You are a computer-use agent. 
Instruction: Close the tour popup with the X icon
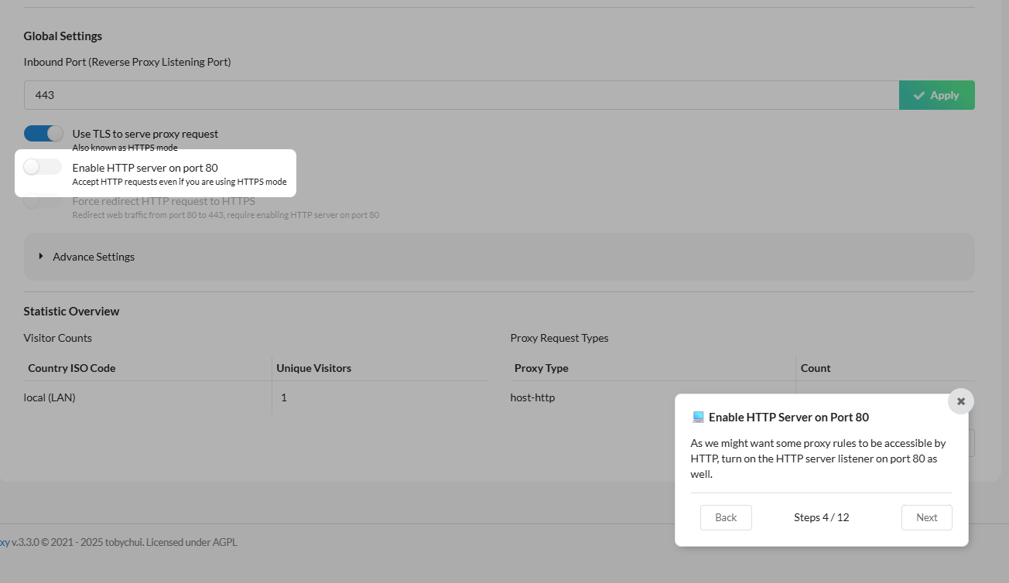click(961, 401)
